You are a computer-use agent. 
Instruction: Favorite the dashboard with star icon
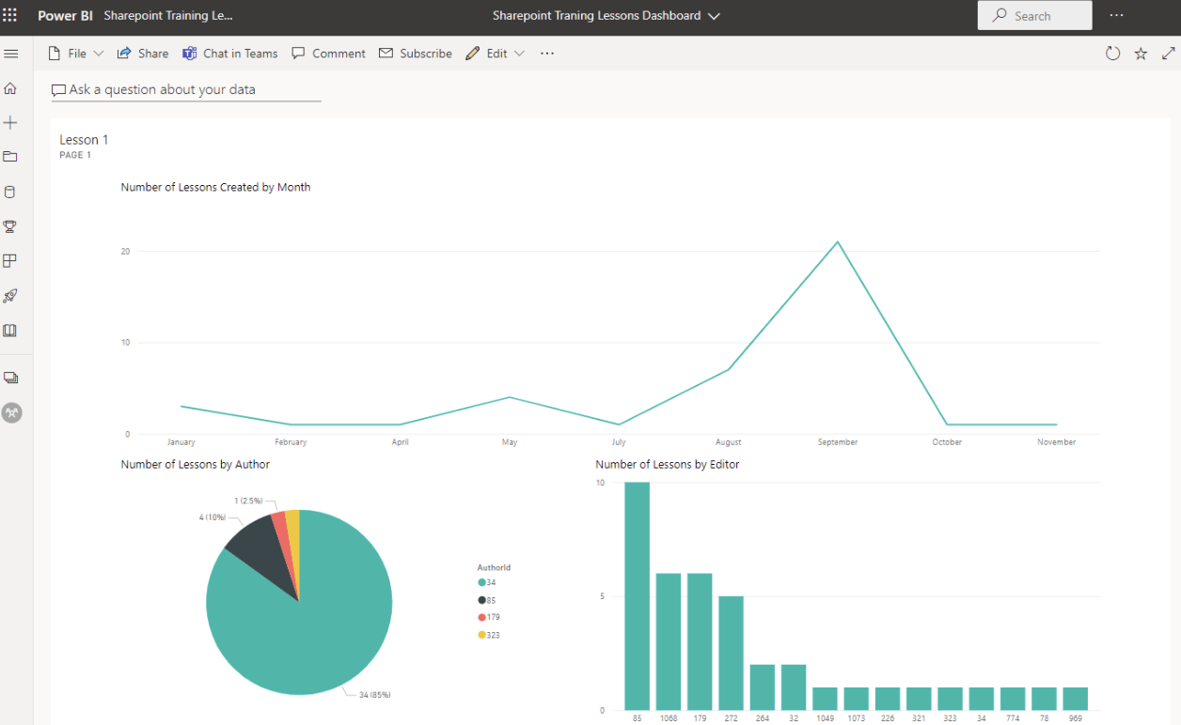point(1141,54)
